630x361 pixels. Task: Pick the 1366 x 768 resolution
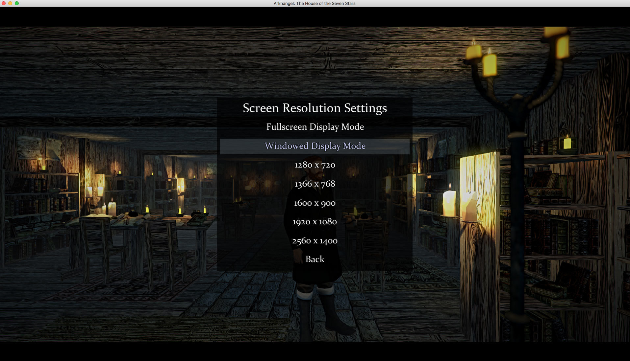point(315,184)
